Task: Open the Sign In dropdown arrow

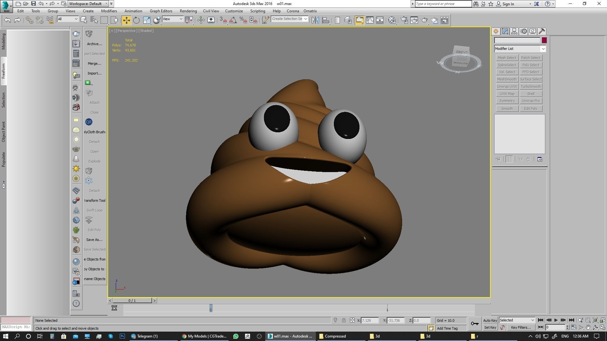Action: 530,4
